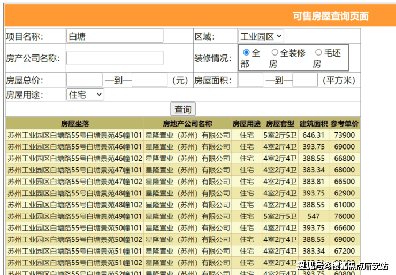The height and width of the screenshot is (275, 396).
Task: Click the 项目名称 input containing 白塘
Action: tap(115, 36)
